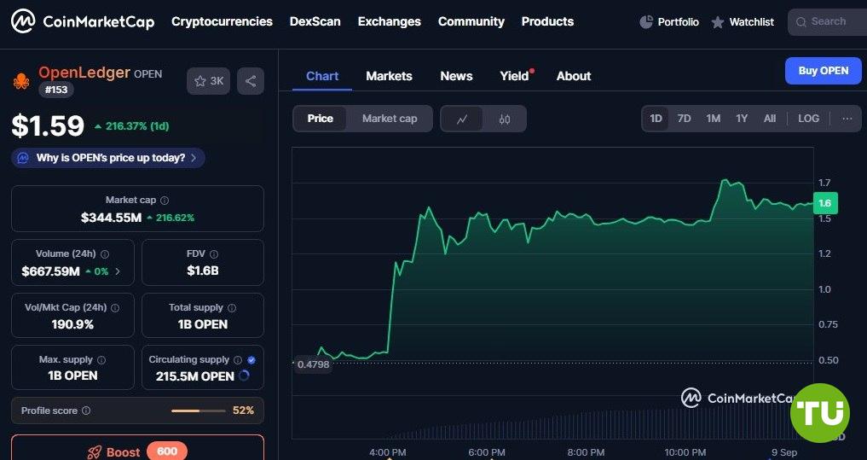This screenshot has width=867, height=460.
Task: Click the Profile score progress bar
Action: coord(199,411)
